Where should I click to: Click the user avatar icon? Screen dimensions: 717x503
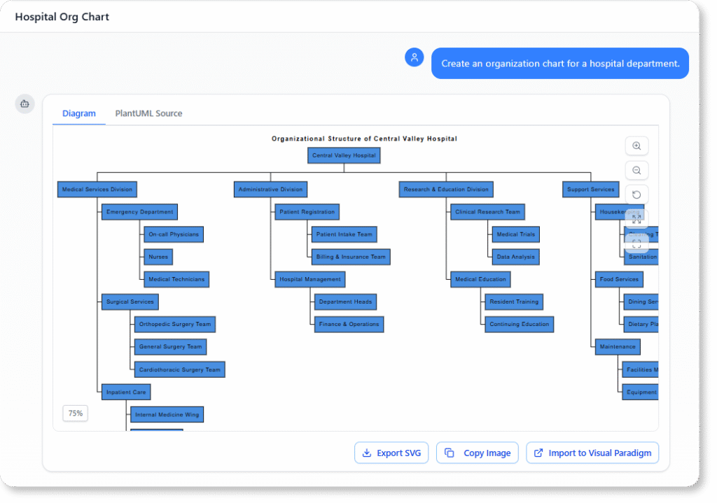(x=415, y=57)
